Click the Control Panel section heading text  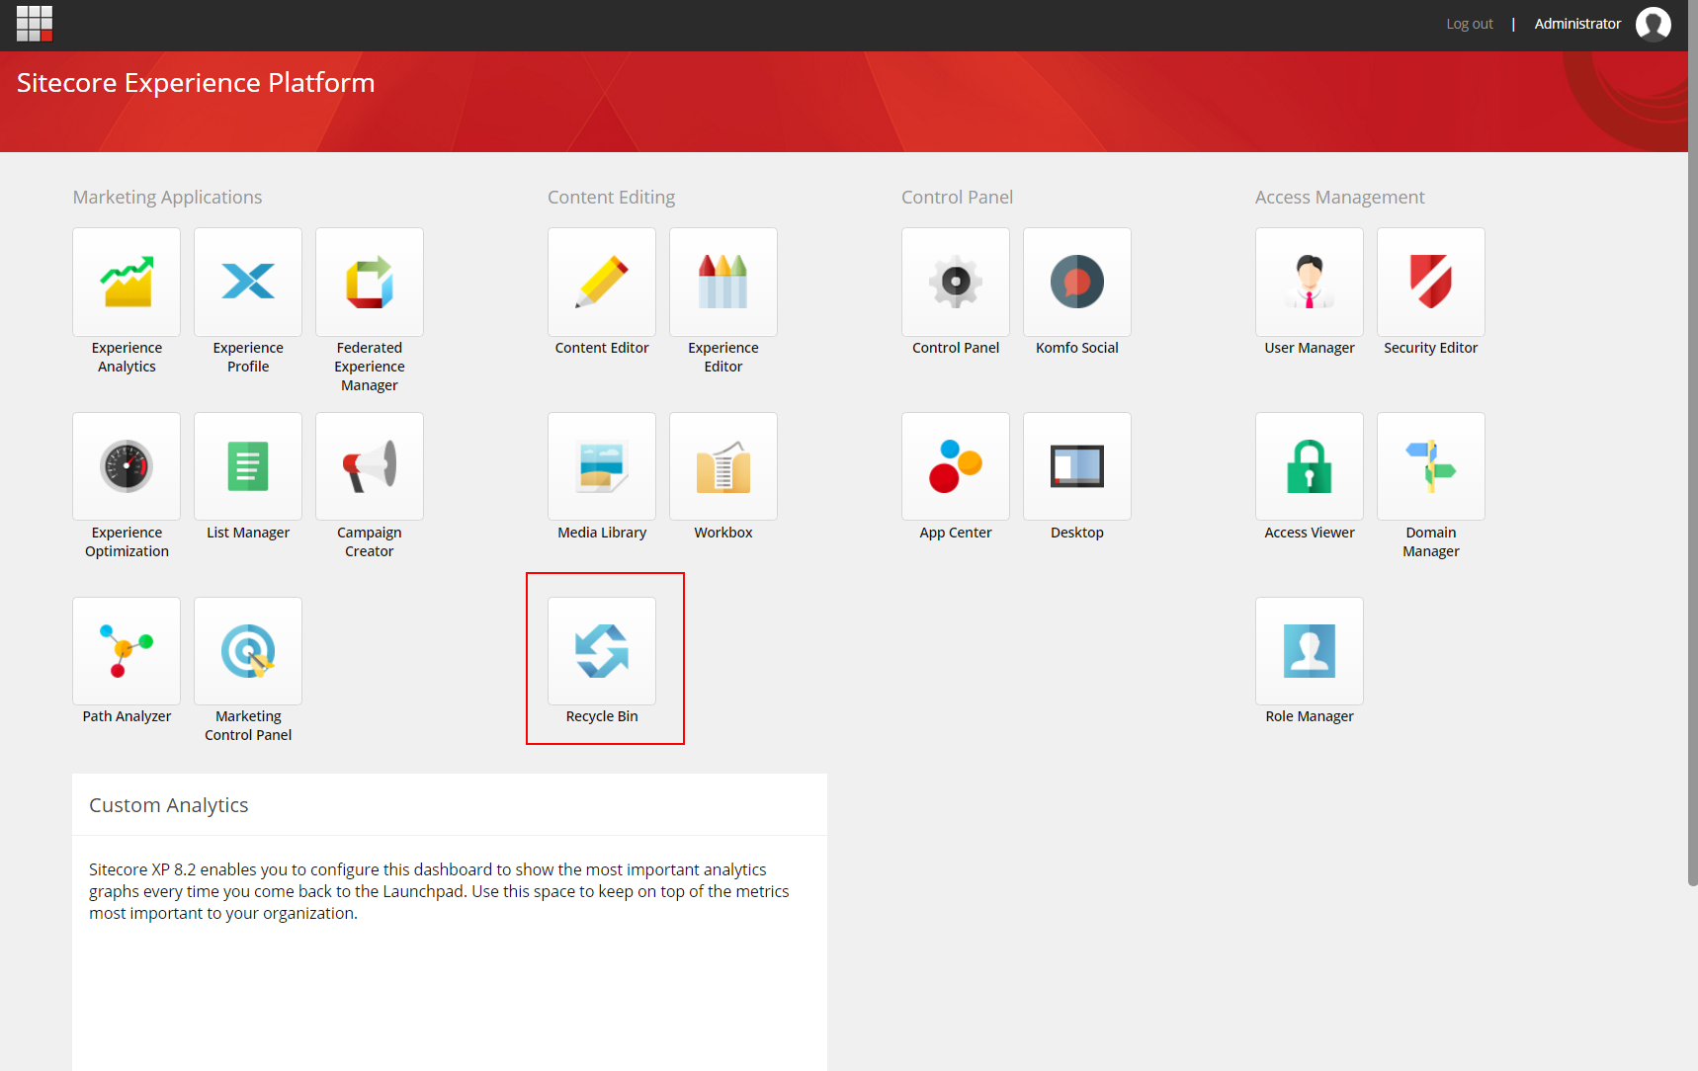pos(958,198)
